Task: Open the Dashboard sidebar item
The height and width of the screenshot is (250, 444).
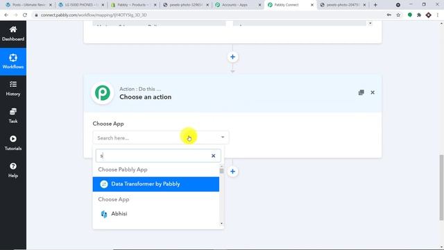Action: (13, 34)
